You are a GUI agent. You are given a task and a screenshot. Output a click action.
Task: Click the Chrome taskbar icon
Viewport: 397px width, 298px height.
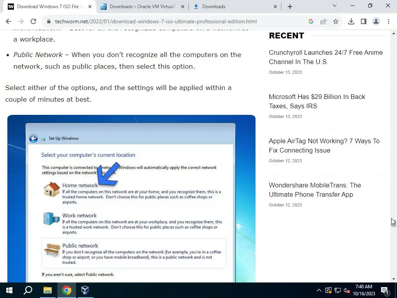pyautogui.click(x=66, y=290)
